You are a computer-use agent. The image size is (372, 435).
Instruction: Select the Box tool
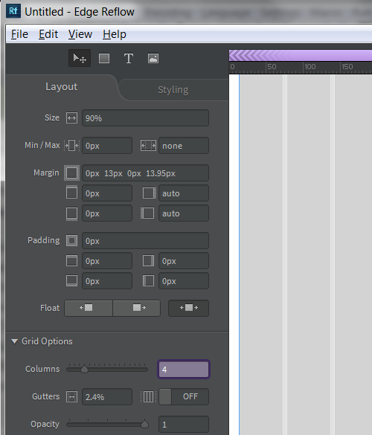pos(104,58)
